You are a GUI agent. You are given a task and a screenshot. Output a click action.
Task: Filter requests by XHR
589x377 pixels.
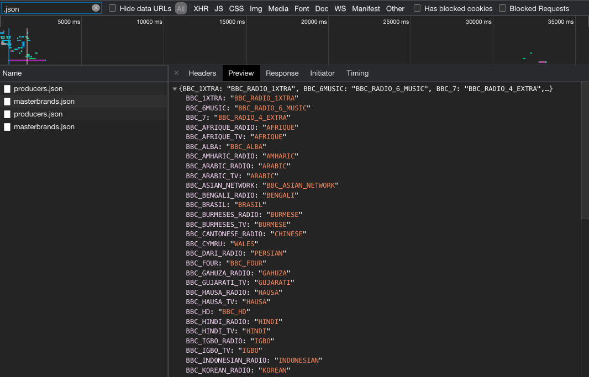point(201,9)
